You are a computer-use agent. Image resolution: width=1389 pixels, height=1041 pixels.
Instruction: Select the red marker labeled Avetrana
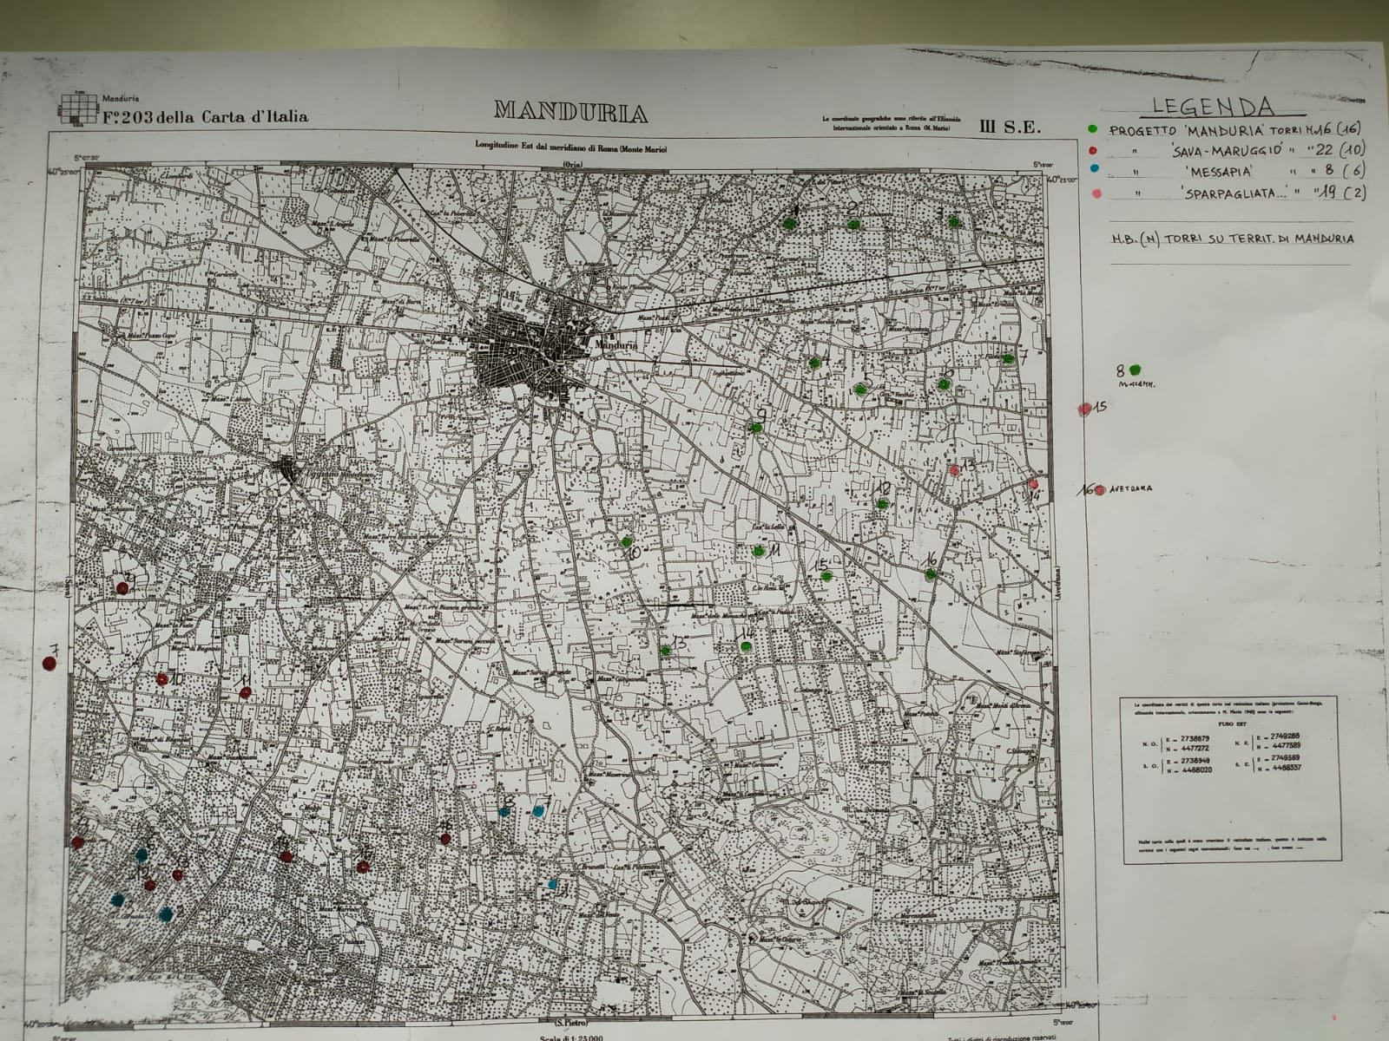pos(1098,489)
